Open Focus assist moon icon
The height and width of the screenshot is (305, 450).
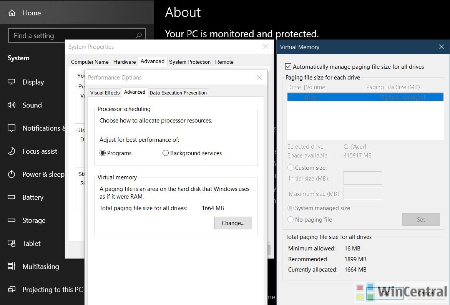[x=12, y=151]
